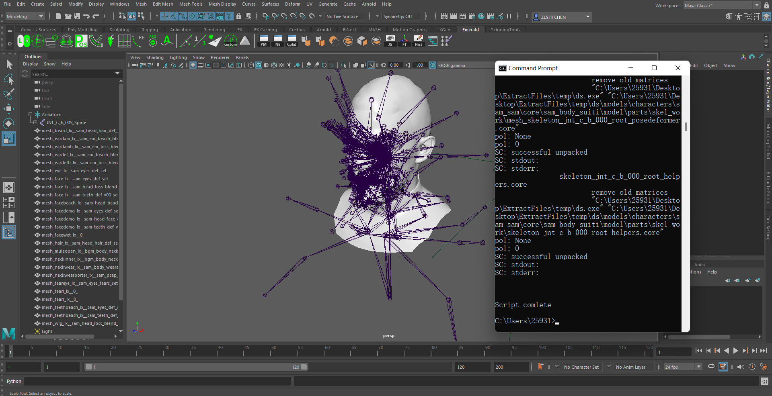Image resolution: width=772 pixels, height=396 pixels.
Task: Toggle snap to grids
Action: (x=265, y=16)
